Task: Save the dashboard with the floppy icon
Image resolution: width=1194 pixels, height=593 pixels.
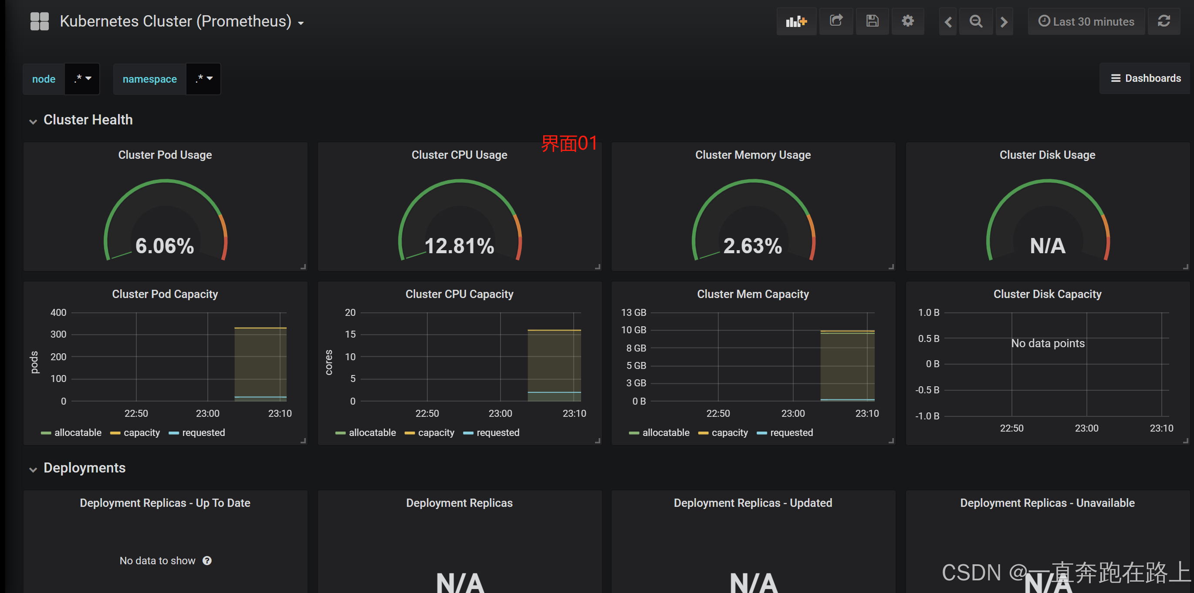Action: click(x=873, y=21)
